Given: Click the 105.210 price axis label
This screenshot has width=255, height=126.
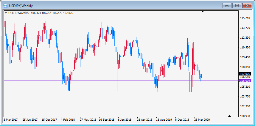Looking at the screenshot, I should pos(245,87).
